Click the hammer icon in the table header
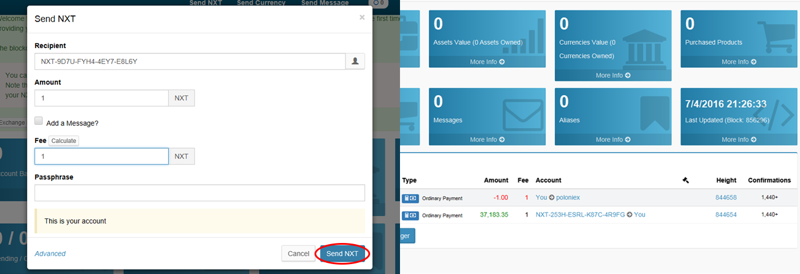800x274 pixels. click(x=686, y=180)
